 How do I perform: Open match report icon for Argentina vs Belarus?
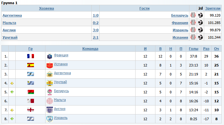click(193, 15)
